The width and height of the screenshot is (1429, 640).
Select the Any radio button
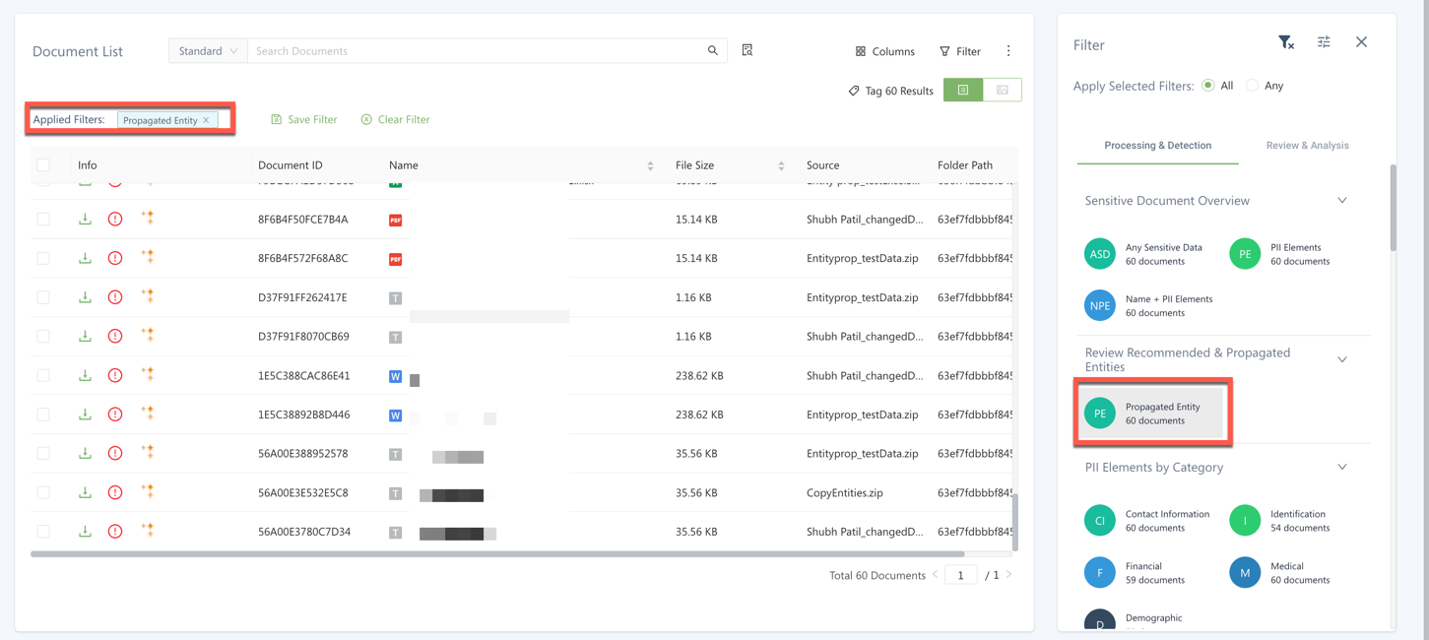pos(1253,86)
